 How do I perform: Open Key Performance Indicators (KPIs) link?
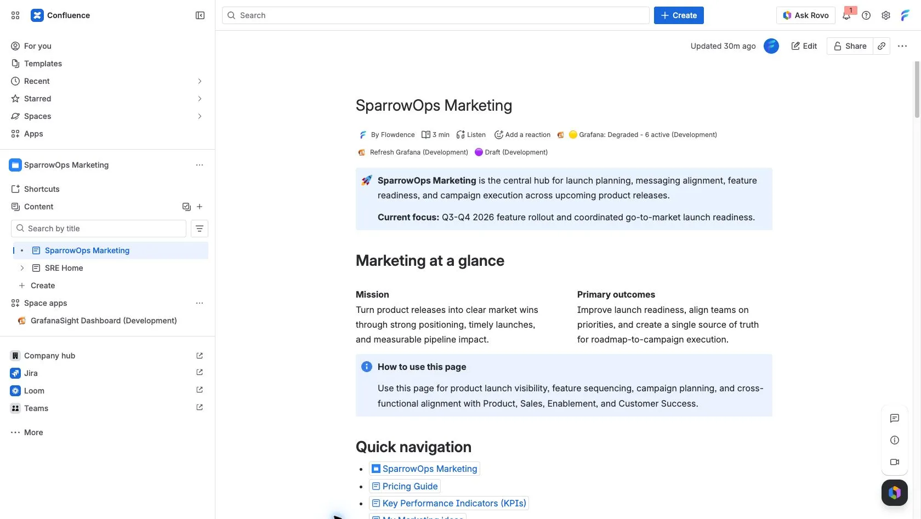449,503
